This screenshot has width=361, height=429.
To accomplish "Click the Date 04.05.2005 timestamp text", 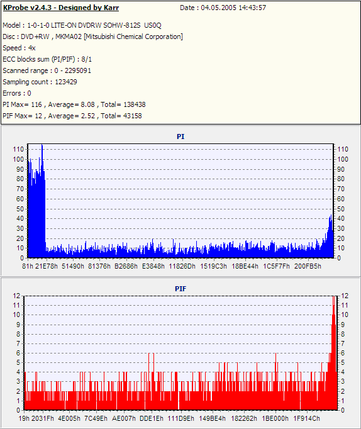I will 223,8.
